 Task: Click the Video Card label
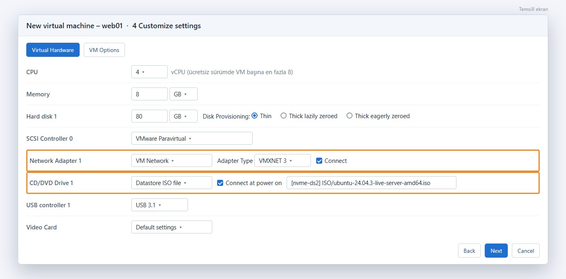click(42, 227)
